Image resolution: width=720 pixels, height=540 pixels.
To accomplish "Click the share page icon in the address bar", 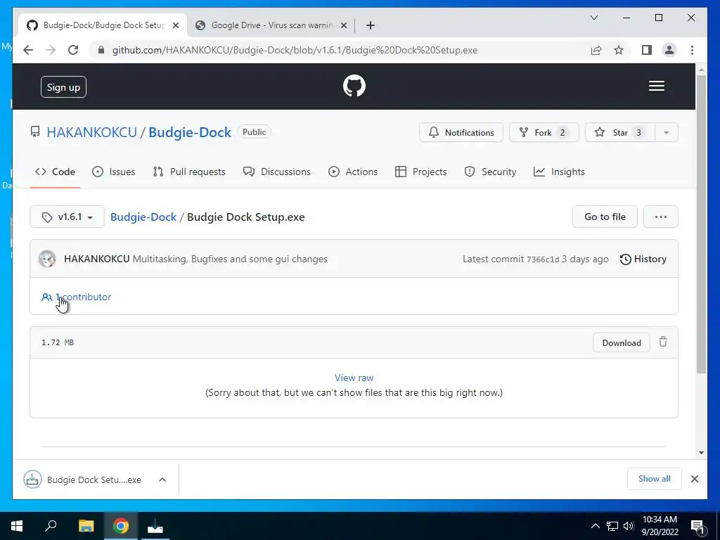I will [596, 50].
